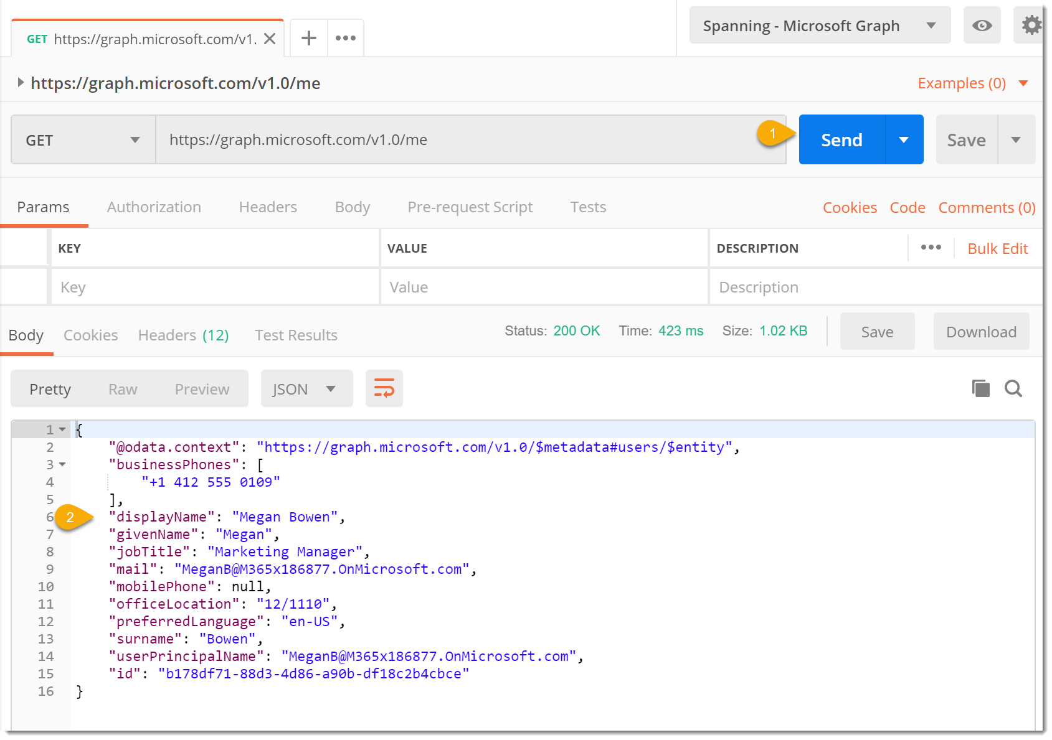Click the userPrincipalName value on line 14

click(x=429, y=656)
